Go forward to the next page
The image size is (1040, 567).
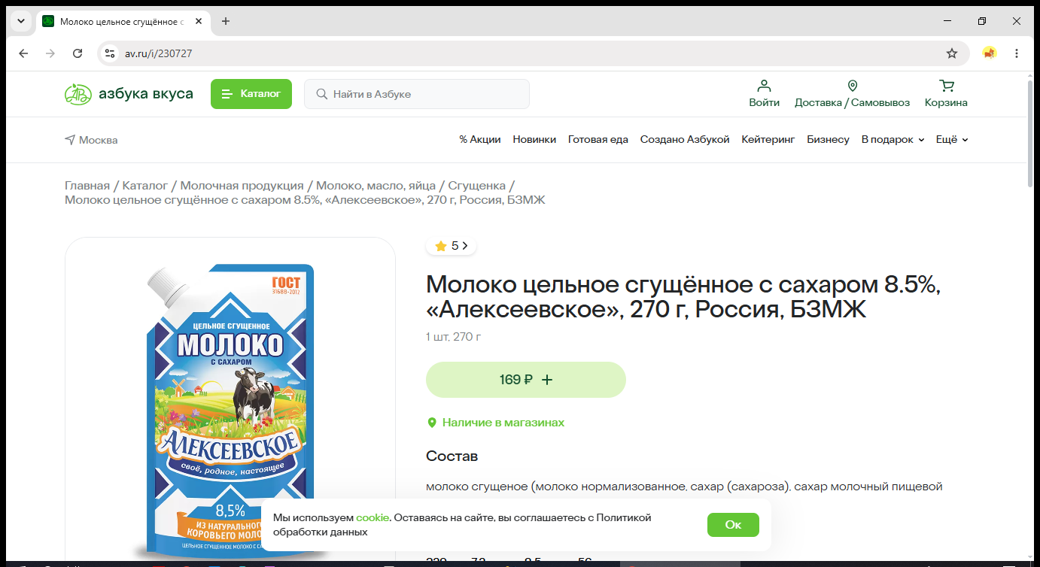point(50,53)
